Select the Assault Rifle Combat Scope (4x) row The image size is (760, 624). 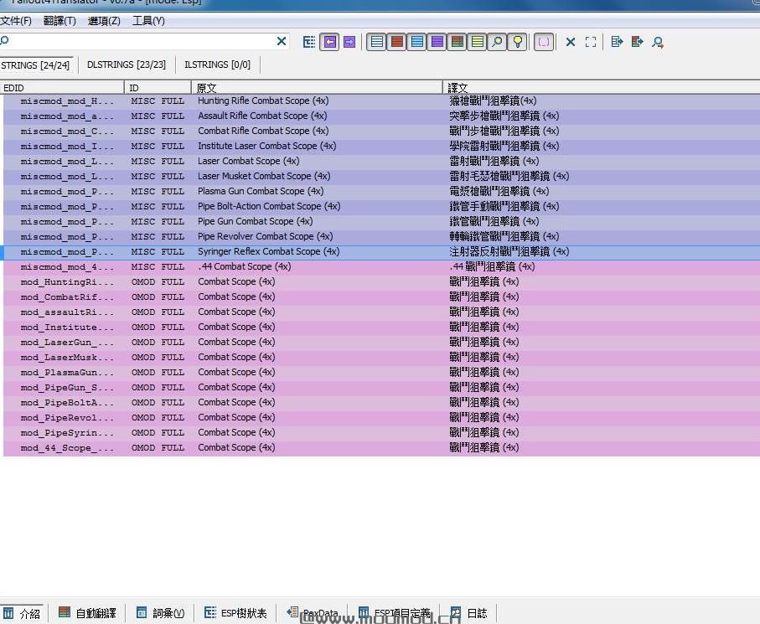pos(381,116)
